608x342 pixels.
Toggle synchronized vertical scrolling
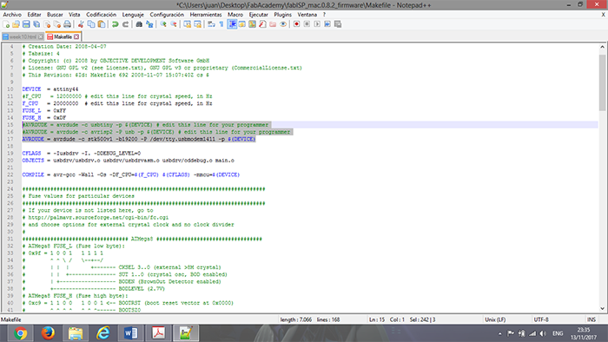[x=188, y=24]
